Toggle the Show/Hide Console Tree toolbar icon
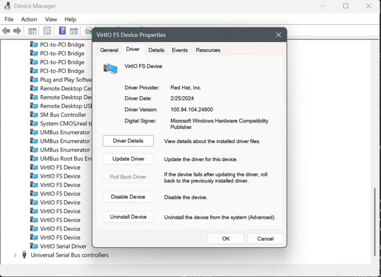The height and width of the screenshot is (277, 381). coord(32,31)
